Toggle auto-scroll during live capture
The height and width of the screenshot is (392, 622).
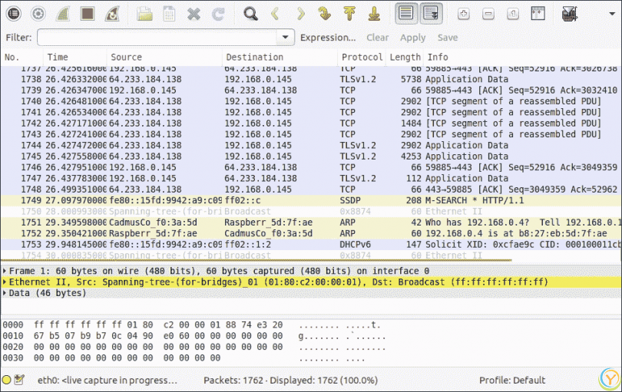tap(432, 13)
